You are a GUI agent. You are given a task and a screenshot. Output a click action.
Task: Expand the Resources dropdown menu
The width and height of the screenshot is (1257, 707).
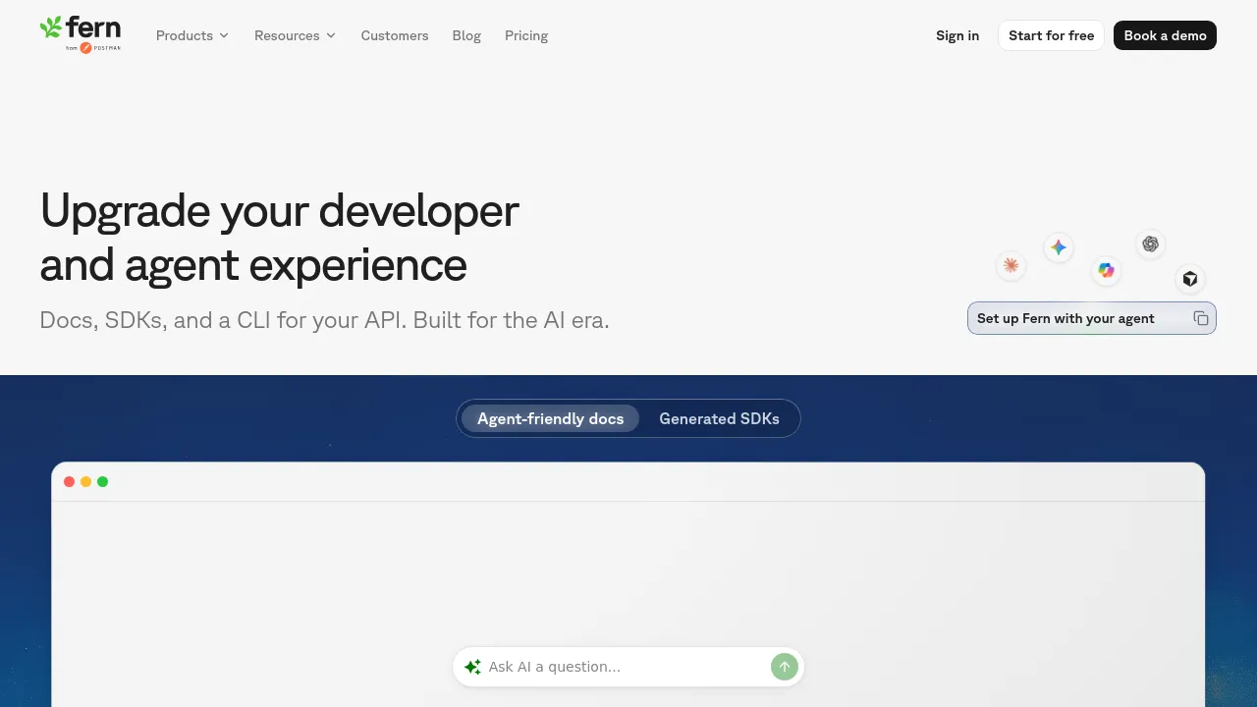pyautogui.click(x=295, y=35)
